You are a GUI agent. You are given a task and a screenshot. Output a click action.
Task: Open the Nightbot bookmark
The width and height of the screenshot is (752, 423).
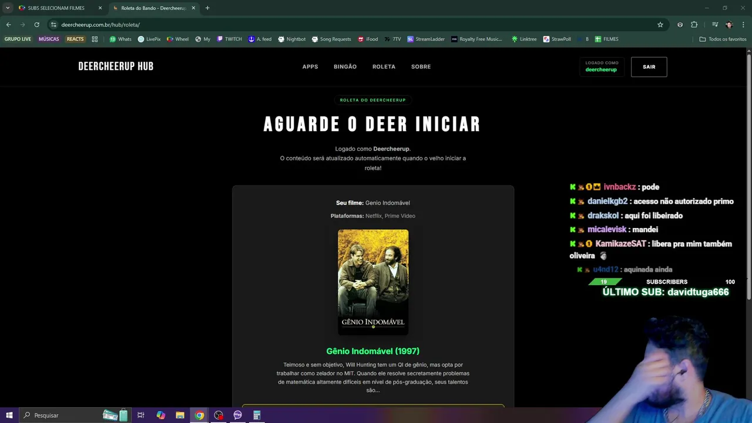pos(292,39)
